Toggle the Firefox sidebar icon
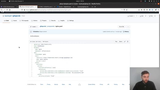 [144, 10]
